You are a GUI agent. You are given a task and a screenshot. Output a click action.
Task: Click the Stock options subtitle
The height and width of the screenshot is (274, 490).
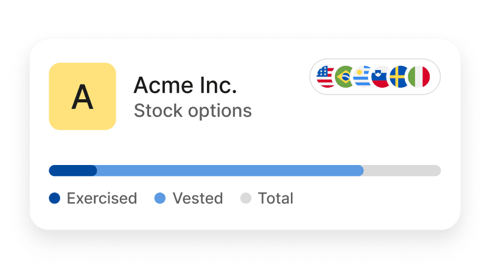193,111
